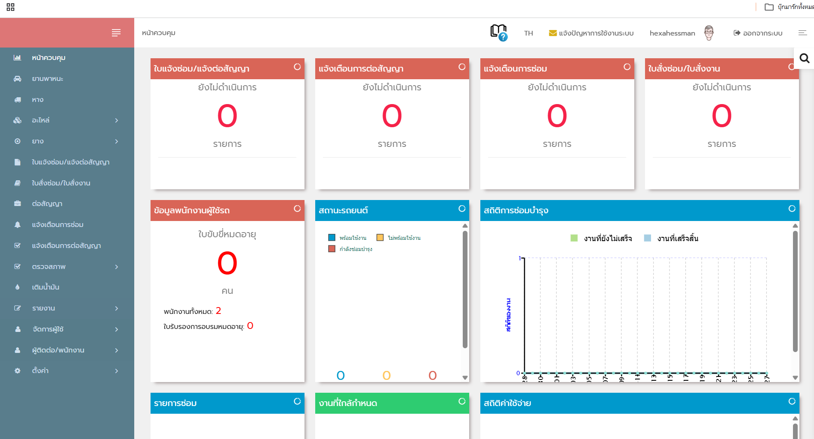
Task: Refresh สถิติการซ่อมบำรุง card
Action: pyautogui.click(x=792, y=209)
